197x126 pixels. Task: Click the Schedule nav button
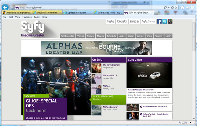coord(112,36)
